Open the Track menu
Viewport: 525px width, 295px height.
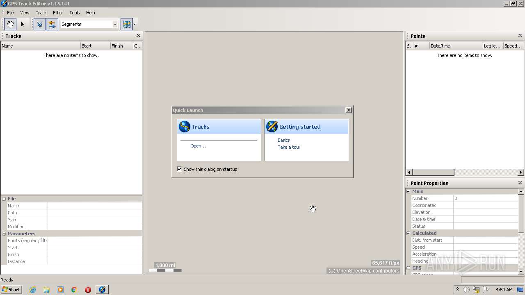[41, 13]
